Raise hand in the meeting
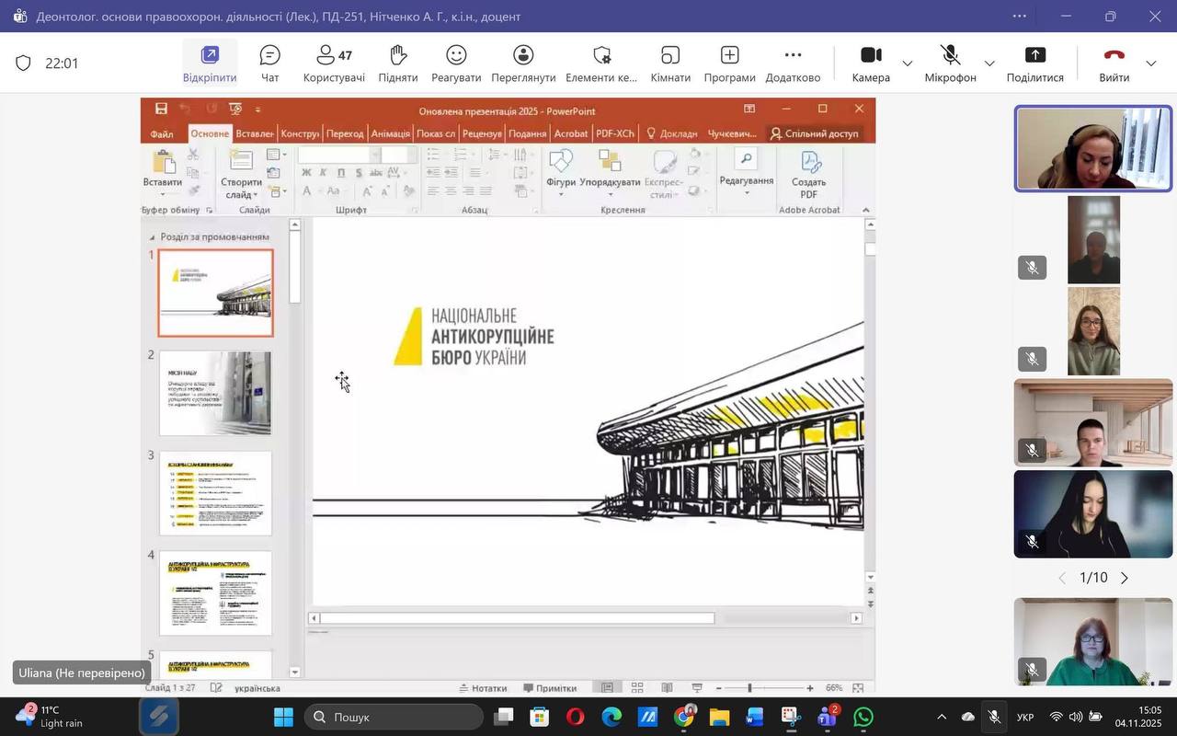Viewport: 1177px width, 736px height. (397, 63)
